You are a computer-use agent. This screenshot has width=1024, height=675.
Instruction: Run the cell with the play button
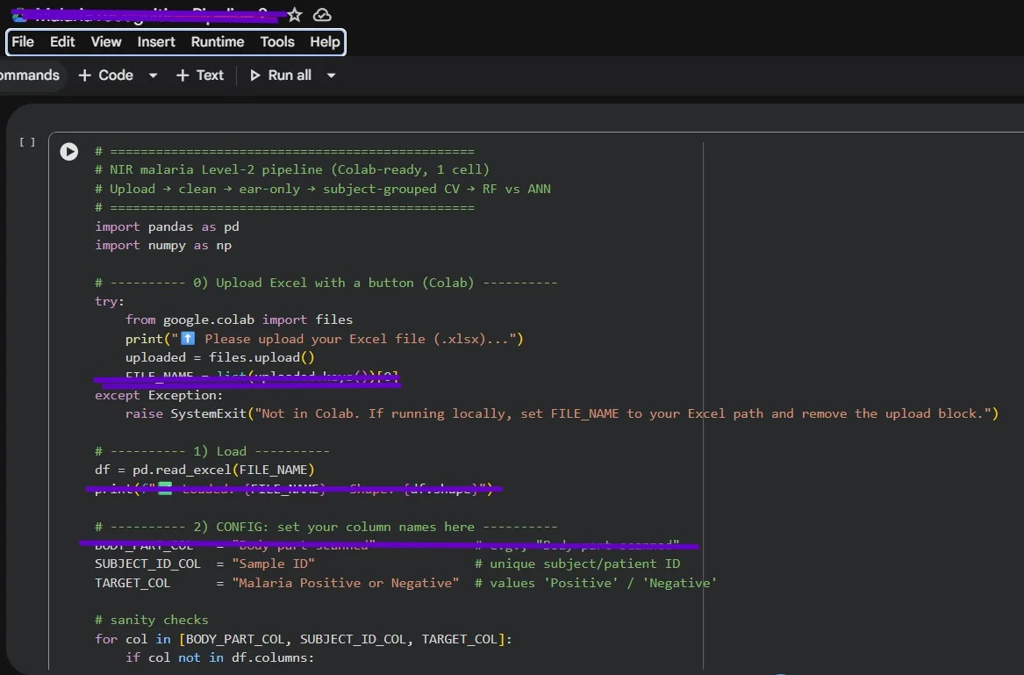(x=69, y=152)
